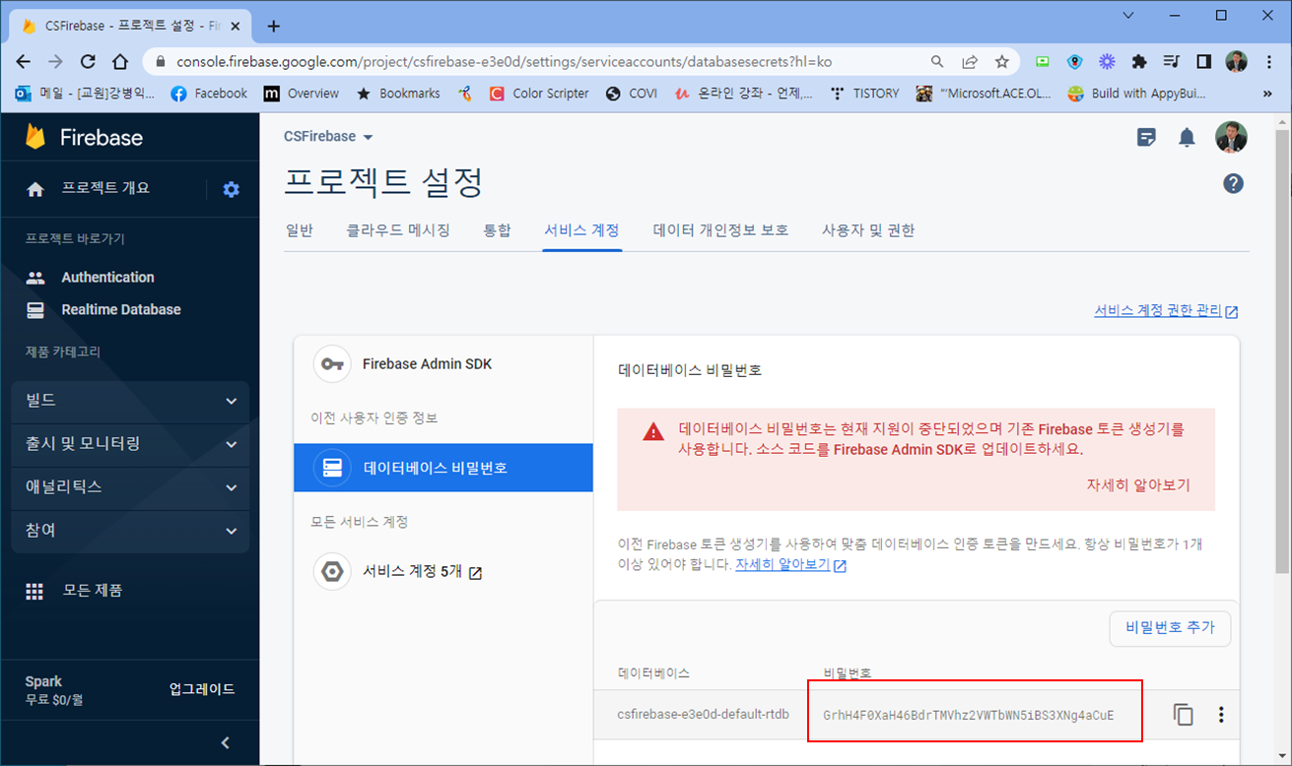This screenshot has height=766, width=1292.
Task: Open the Firebase help question icon
Action: (1233, 183)
